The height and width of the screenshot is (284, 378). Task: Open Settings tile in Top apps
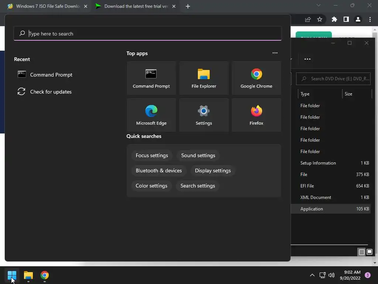[x=204, y=115]
